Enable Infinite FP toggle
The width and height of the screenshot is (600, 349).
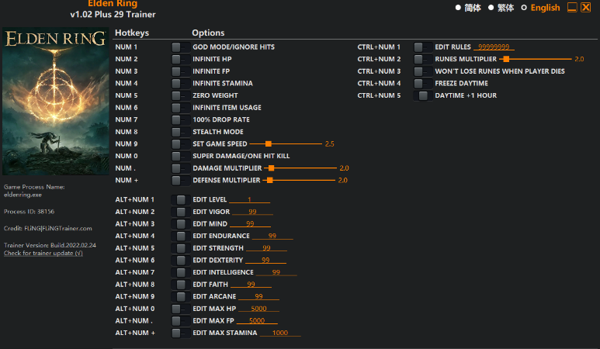tap(181, 71)
